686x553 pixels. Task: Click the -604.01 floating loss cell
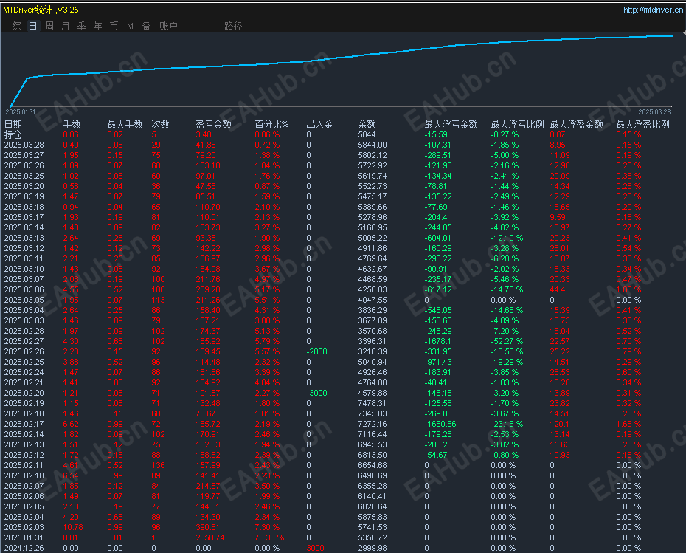(x=438, y=238)
